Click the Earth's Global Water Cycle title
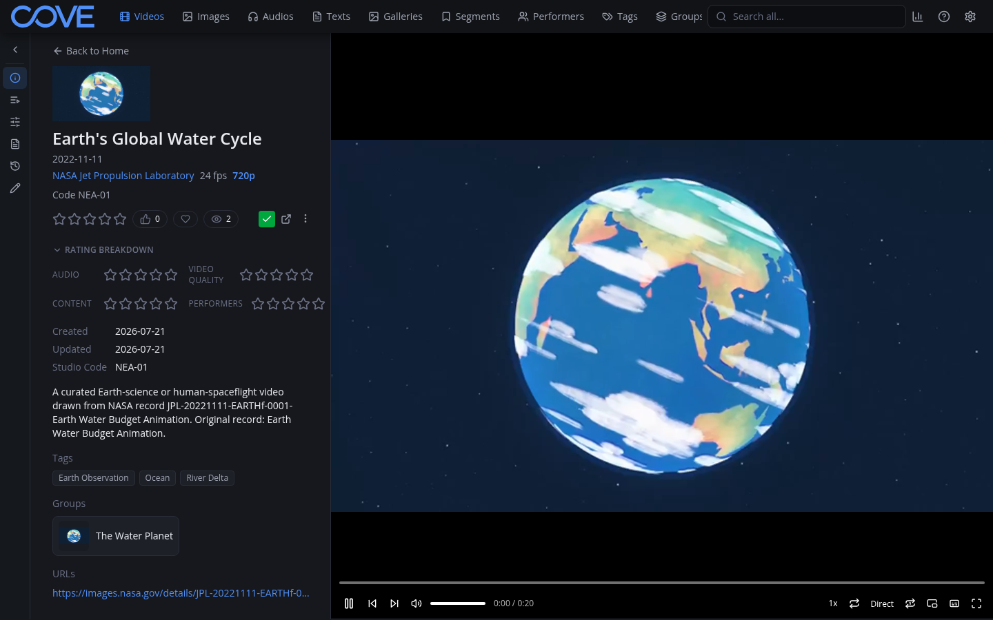 [x=157, y=139]
